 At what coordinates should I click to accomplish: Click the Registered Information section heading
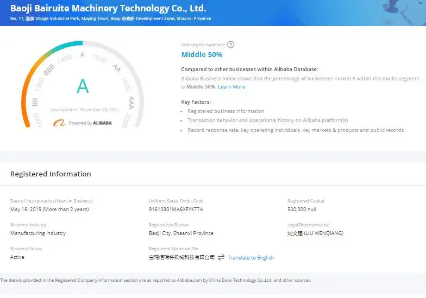(51, 174)
